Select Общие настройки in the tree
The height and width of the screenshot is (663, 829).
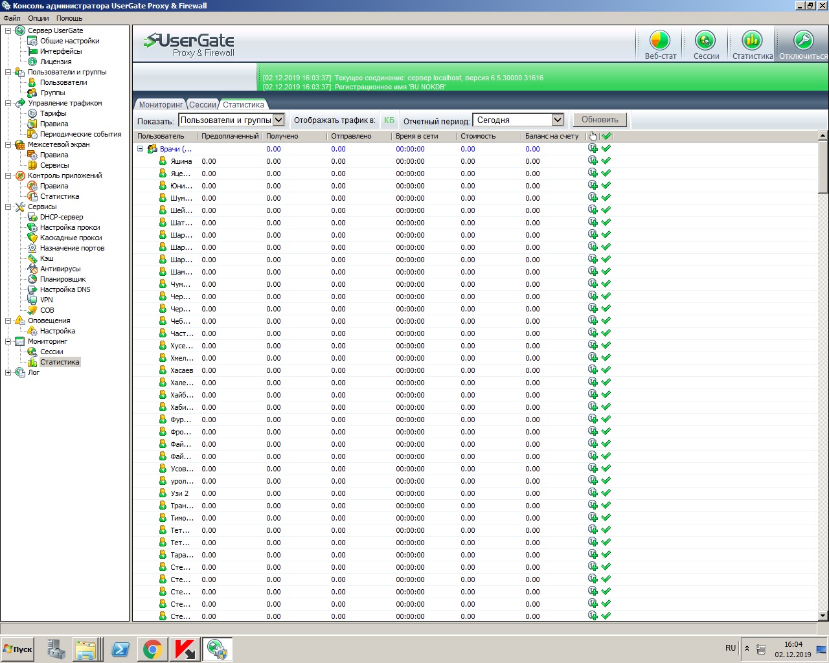(69, 41)
